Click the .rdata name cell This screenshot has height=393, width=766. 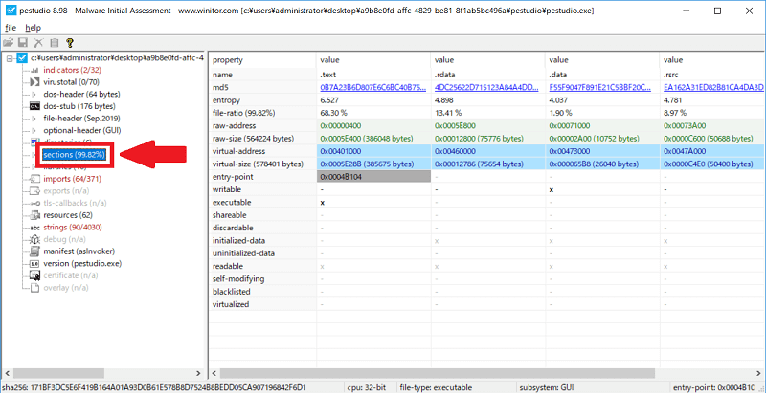click(487, 75)
